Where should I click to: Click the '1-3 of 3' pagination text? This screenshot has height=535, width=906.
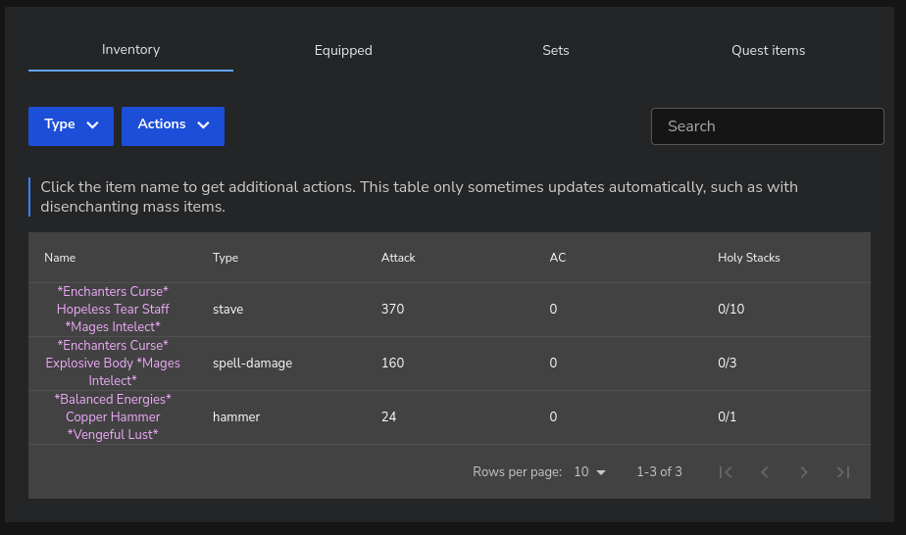[659, 472]
